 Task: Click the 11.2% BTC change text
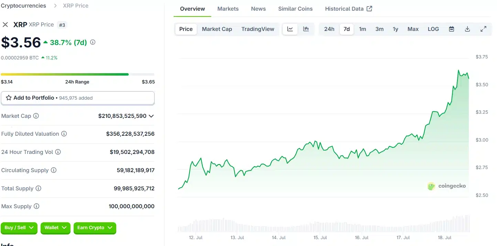pos(52,58)
